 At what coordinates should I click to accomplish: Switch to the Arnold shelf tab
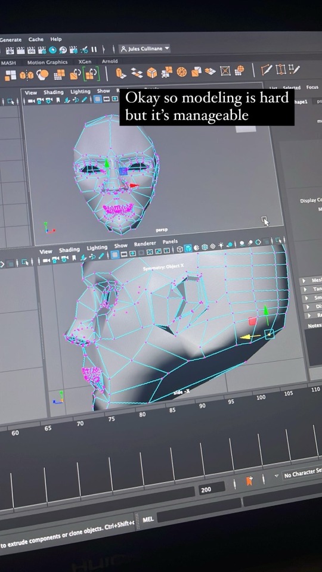click(110, 61)
